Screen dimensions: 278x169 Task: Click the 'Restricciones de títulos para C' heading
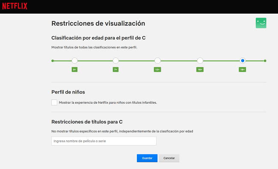[x=87, y=122]
